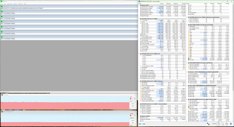The height and width of the screenshot is (127, 234).
Task: Click the Worker #1 window green icon
Action: point(1,12)
